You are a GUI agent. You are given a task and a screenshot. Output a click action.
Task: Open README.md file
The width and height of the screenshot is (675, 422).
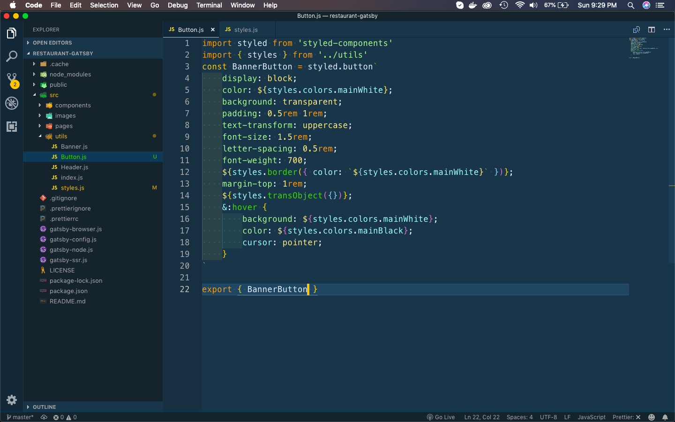click(93, 301)
